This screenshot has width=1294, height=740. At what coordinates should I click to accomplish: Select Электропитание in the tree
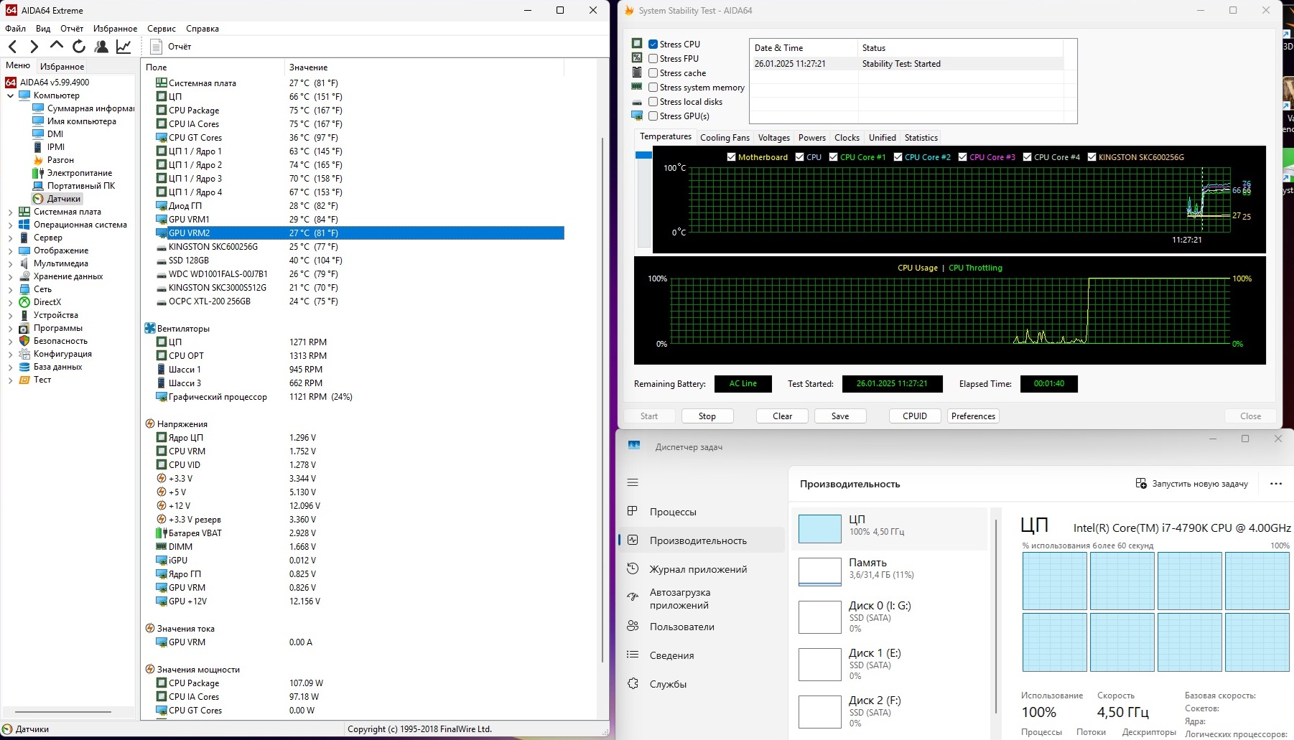pos(73,173)
